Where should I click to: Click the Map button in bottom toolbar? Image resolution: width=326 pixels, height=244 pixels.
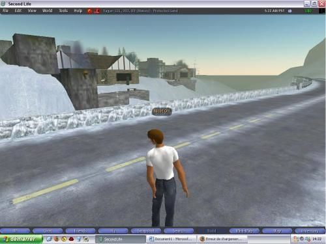coord(277,231)
